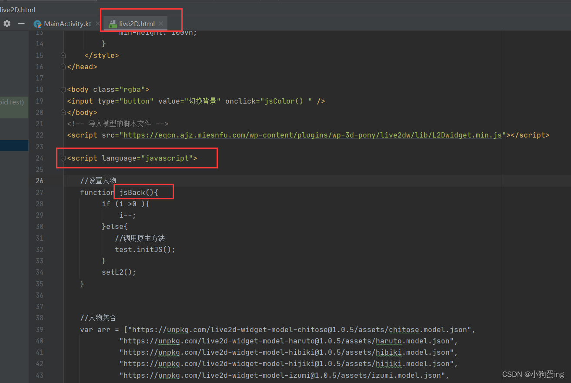Click the 'i--;' statement
The image size is (571, 383).
[128, 215]
